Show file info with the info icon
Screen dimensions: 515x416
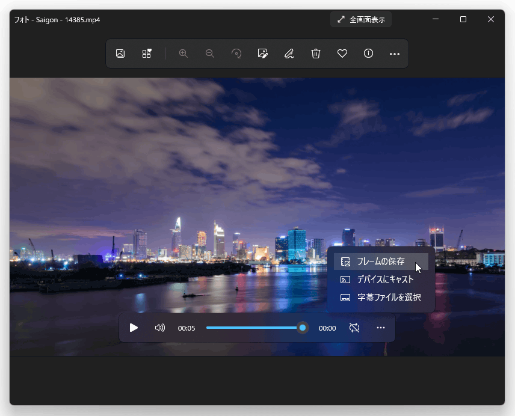click(369, 54)
